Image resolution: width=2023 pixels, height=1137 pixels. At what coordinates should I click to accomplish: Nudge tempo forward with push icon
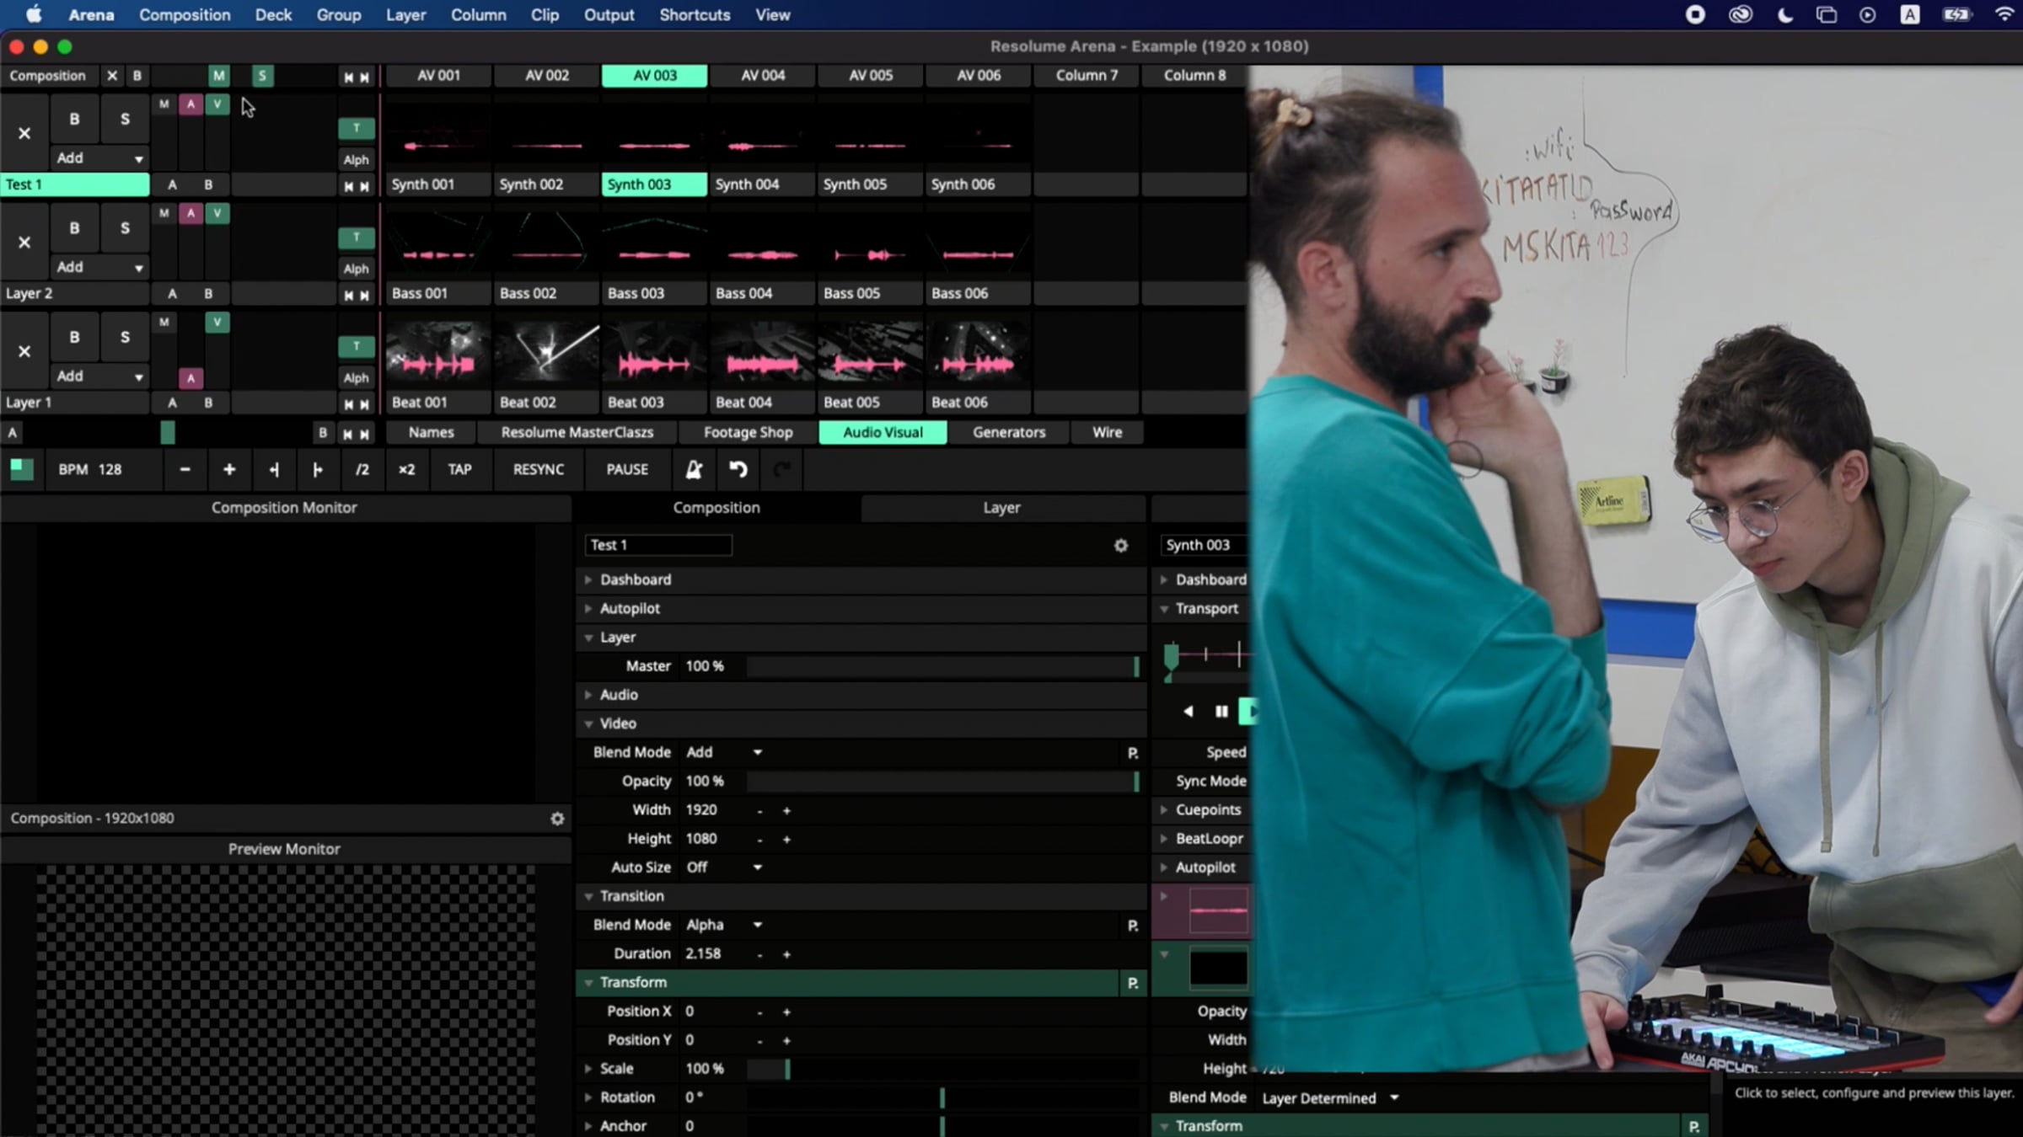pyautogui.click(x=318, y=469)
